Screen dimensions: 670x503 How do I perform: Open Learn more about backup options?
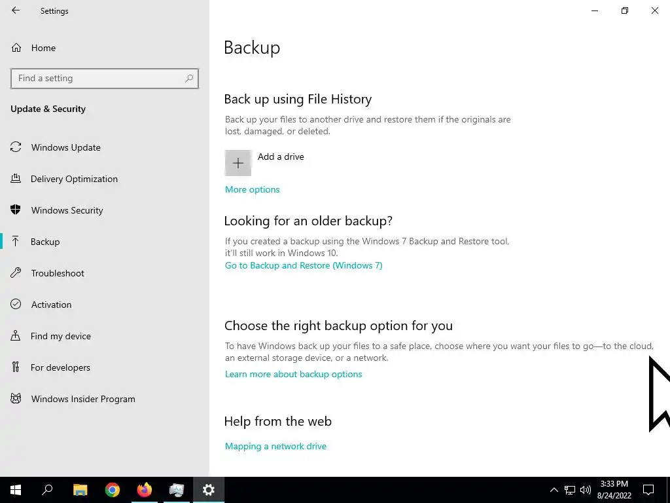click(x=294, y=374)
